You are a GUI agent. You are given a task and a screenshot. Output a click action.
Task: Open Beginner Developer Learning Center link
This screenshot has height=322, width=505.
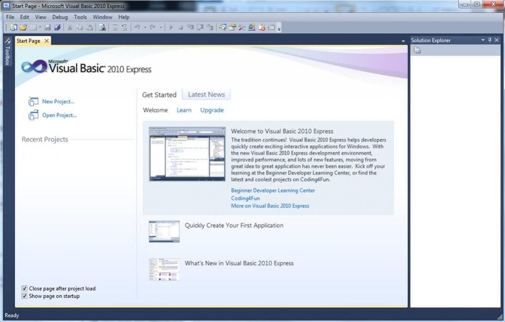point(273,191)
